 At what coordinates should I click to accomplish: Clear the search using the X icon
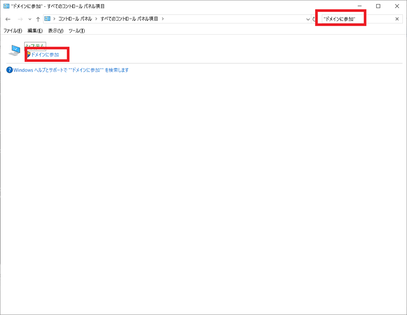(397, 19)
